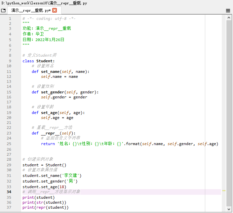Open the hamburger options menu
The width and height of the screenshot is (233, 213).
pyautogui.click(x=228, y=11)
